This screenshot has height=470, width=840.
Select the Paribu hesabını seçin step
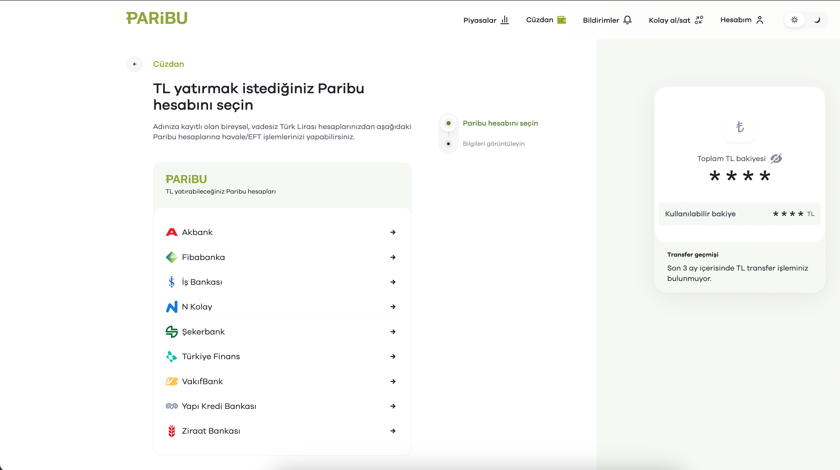click(x=500, y=123)
